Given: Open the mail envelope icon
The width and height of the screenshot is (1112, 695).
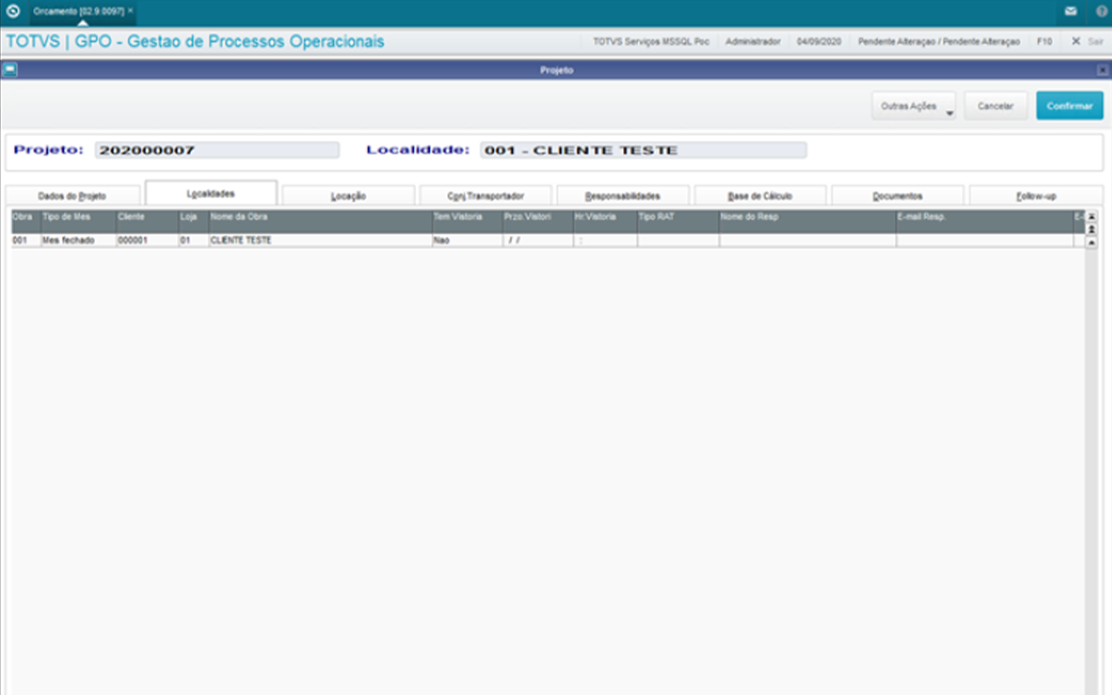Looking at the screenshot, I should (x=1070, y=11).
